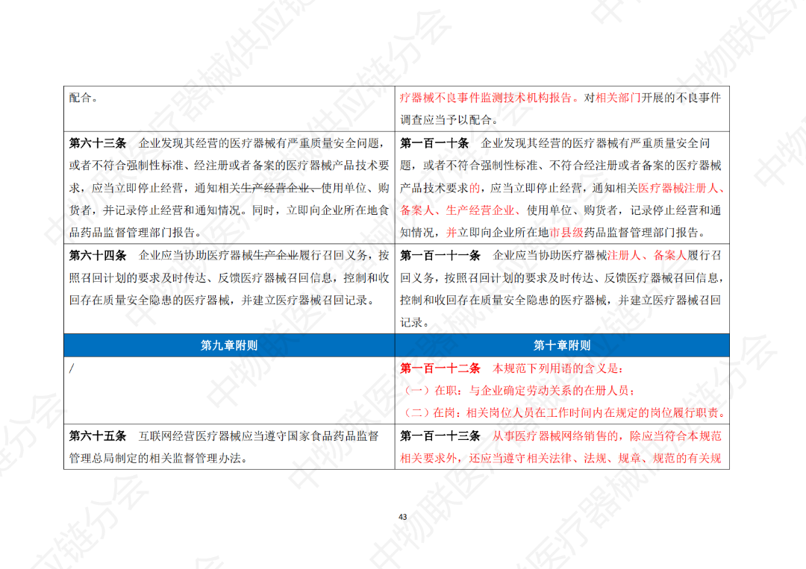
Task: Select article label 第一百一十一条
Action: [x=440, y=255]
